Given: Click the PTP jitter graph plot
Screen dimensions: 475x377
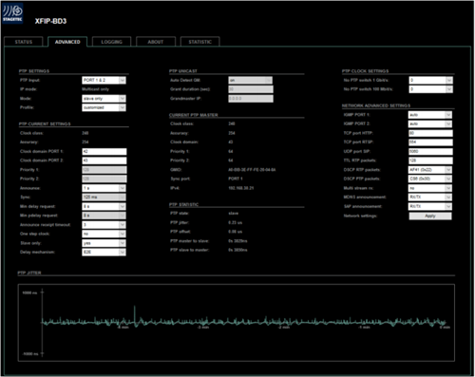Looking at the screenshot, I should point(237,323).
